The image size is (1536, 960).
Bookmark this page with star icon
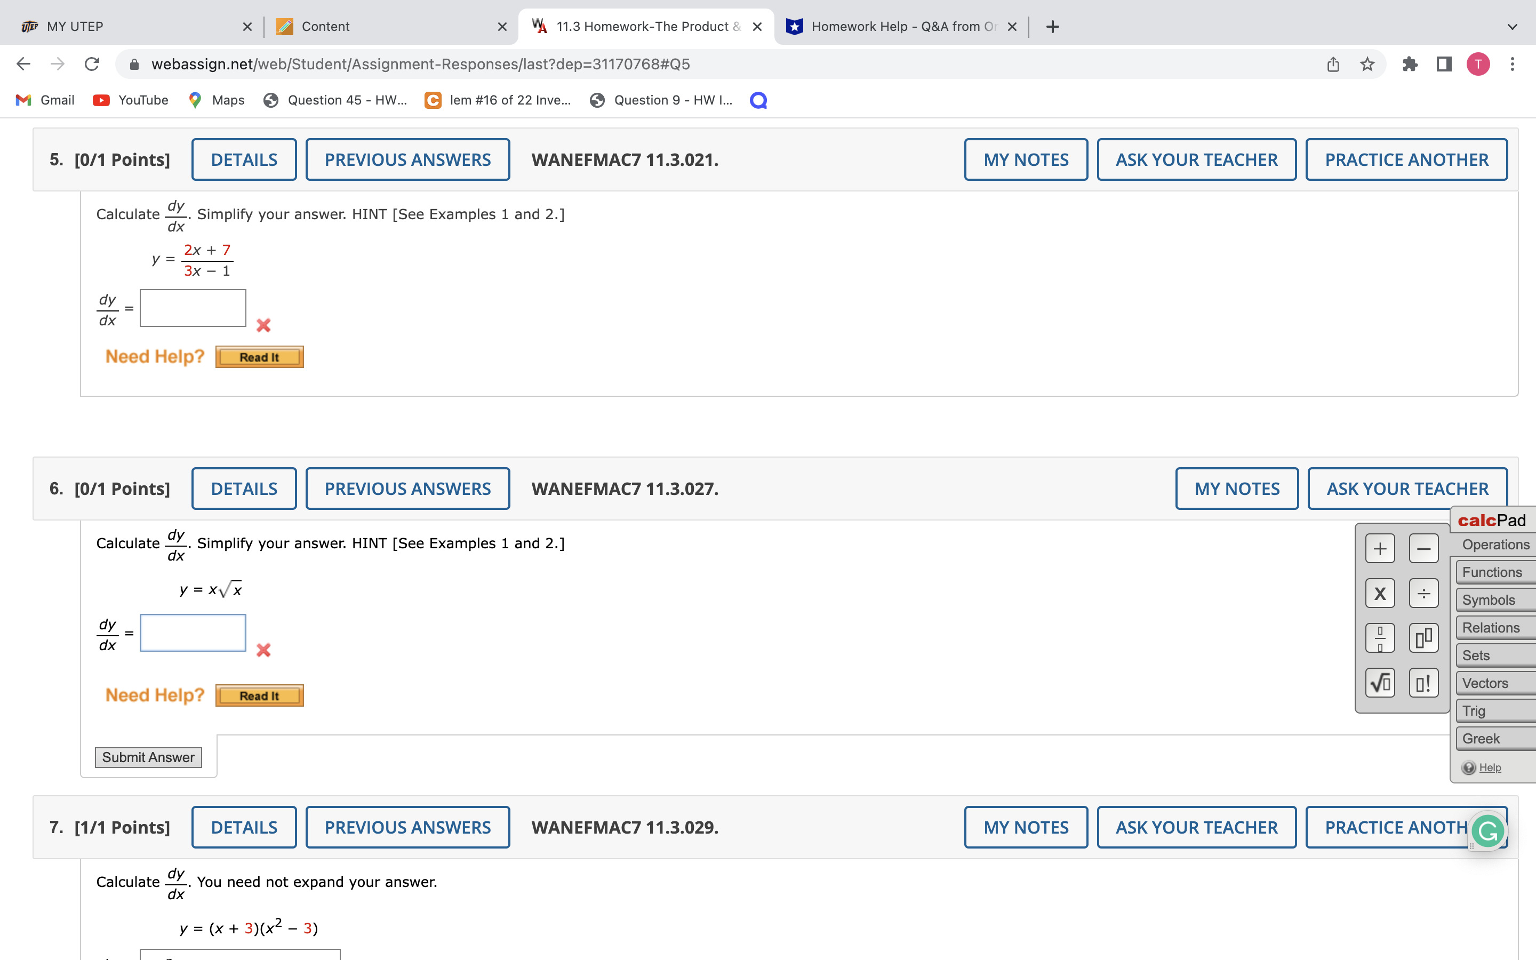(1367, 64)
